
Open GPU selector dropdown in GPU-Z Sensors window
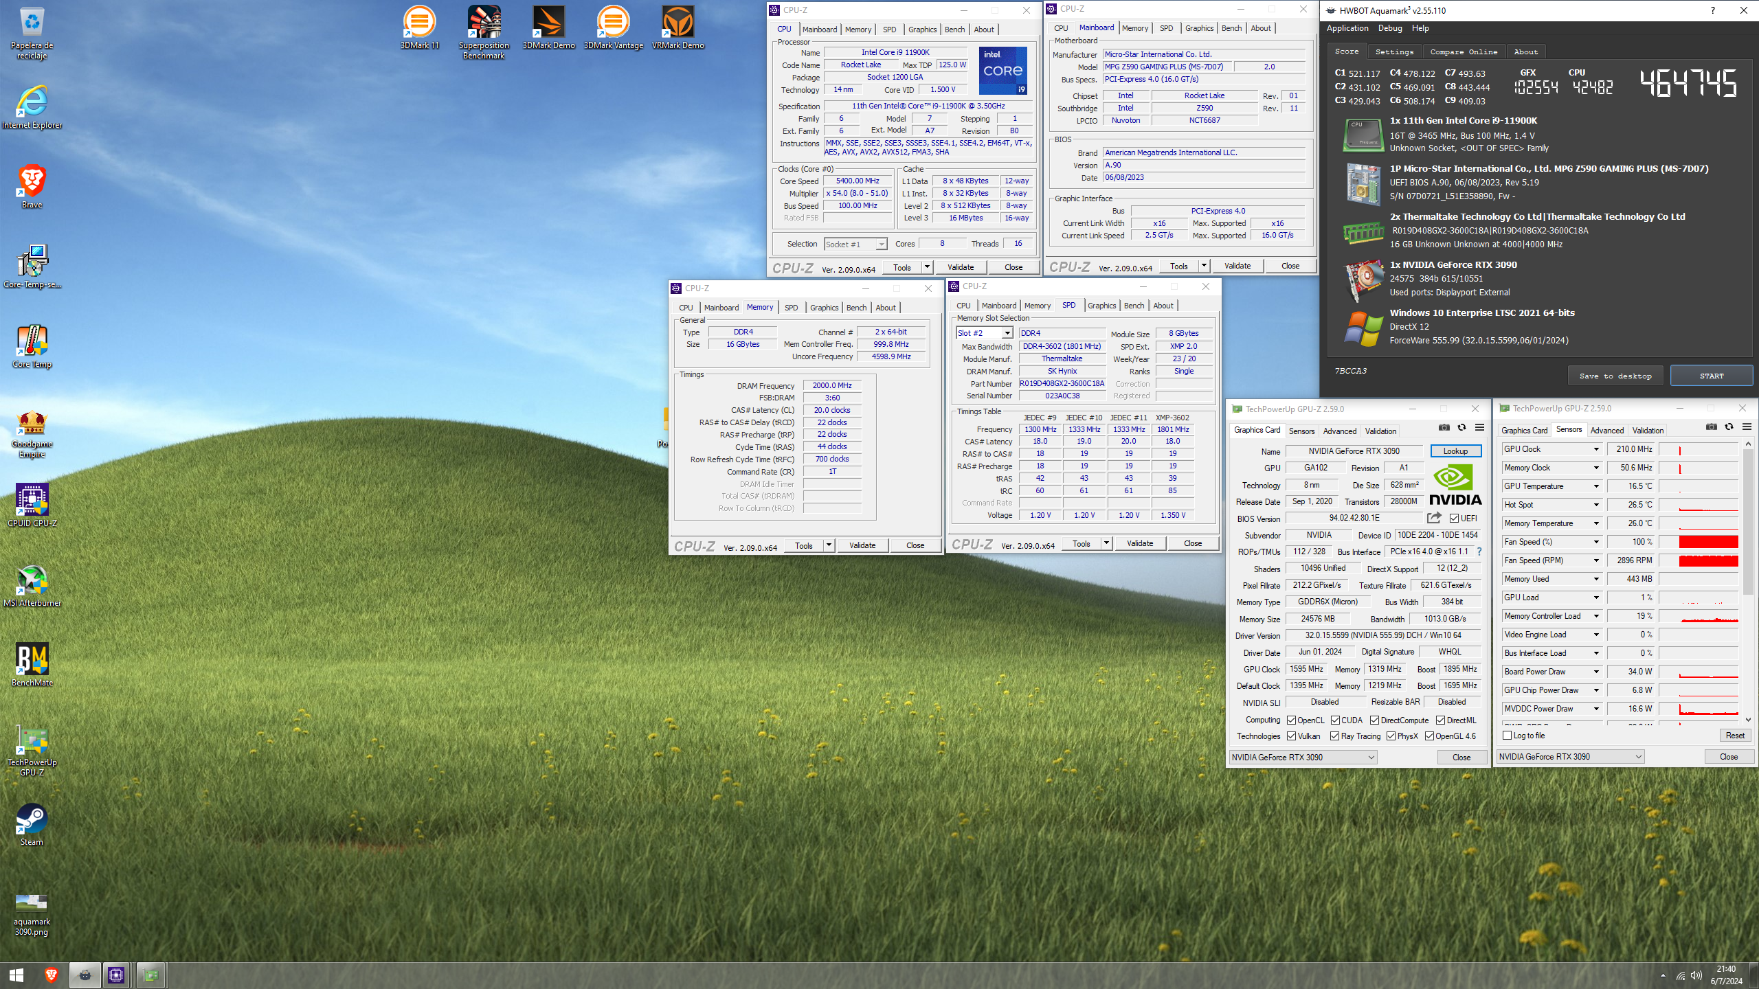tap(1571, 757)
